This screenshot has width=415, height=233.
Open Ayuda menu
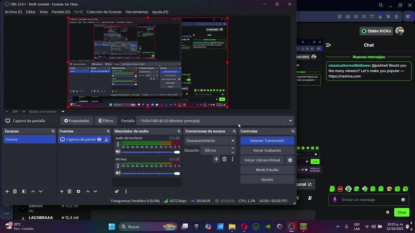click(160, 12)
